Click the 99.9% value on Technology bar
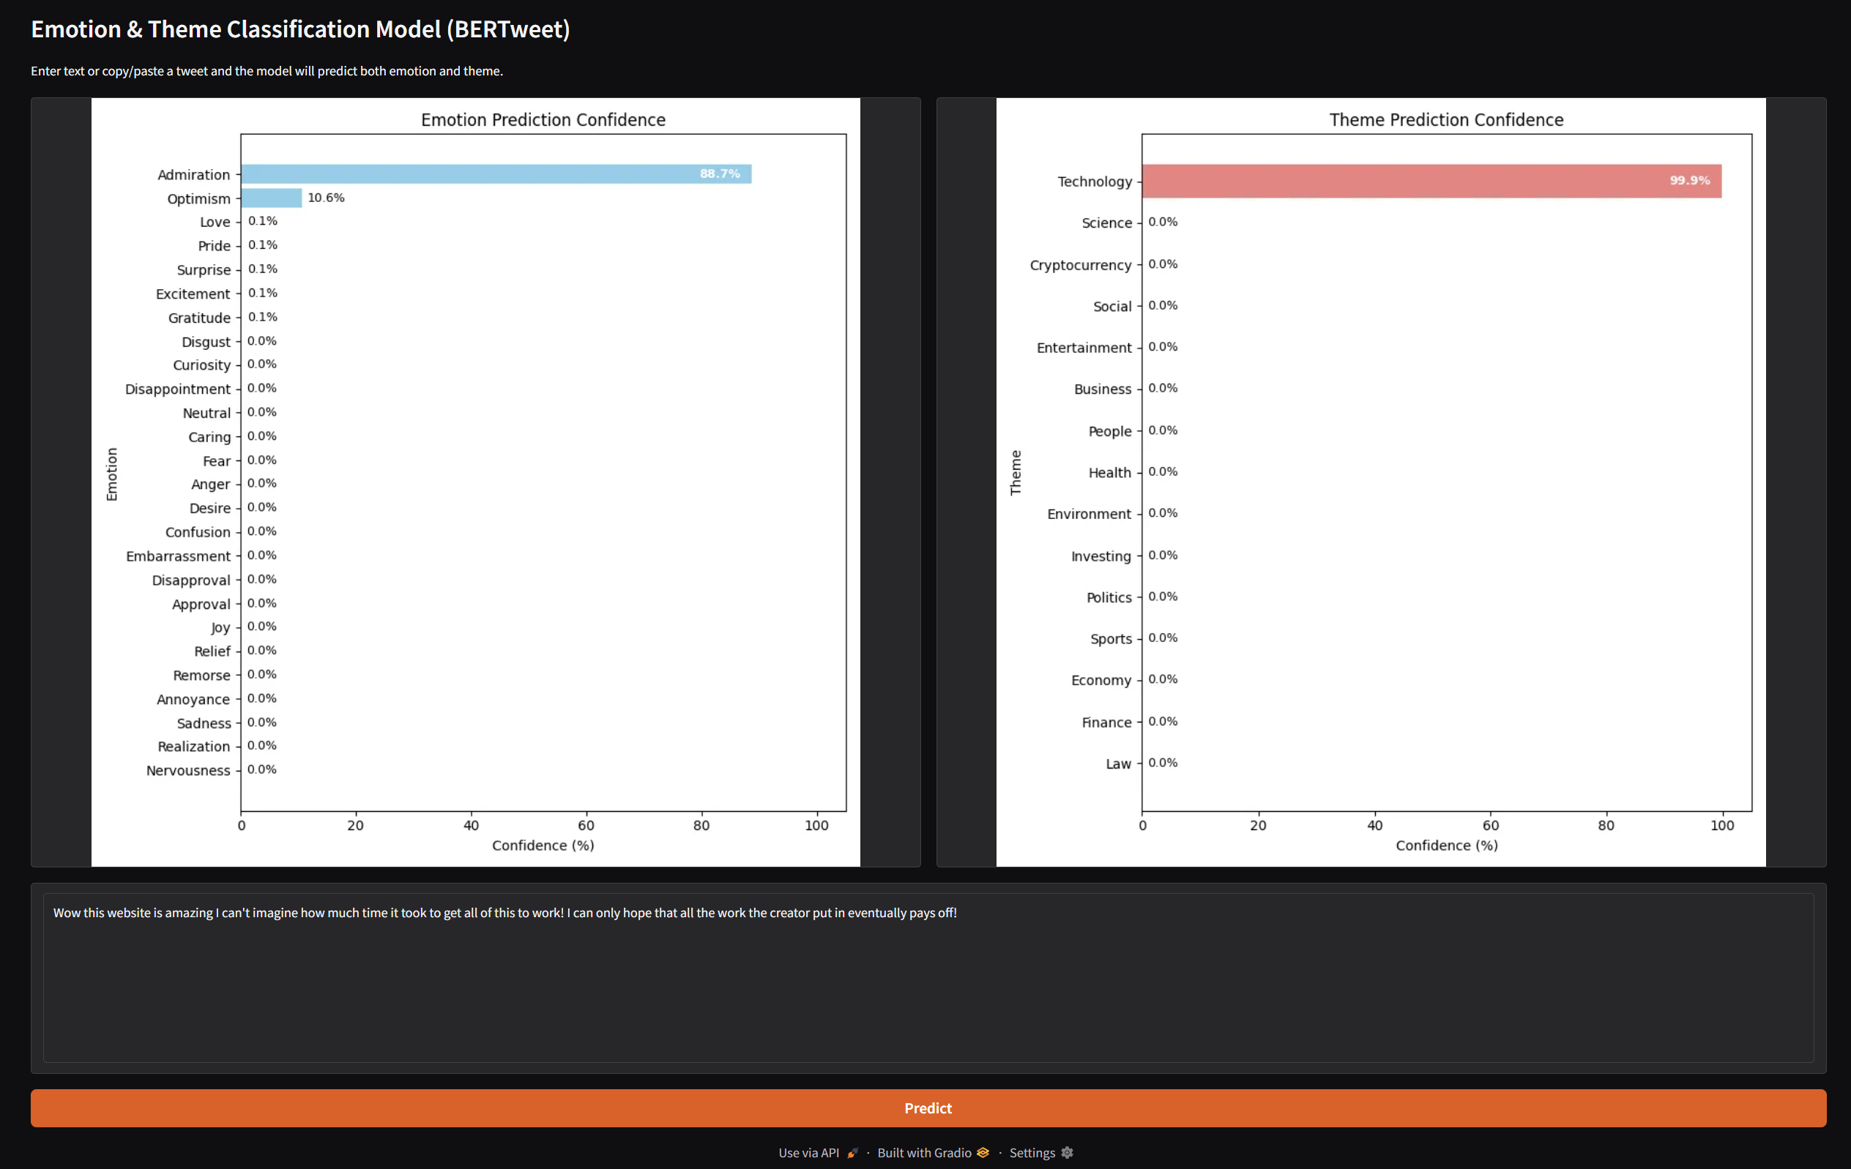The height and width of the screenshot is (1169, 1851). (1691, 182)
